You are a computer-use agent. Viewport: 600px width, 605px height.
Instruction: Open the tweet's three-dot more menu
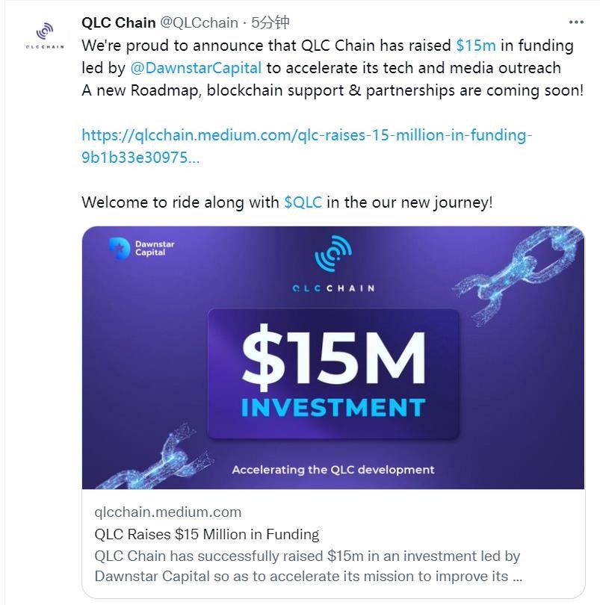click(x=575, y=22)
